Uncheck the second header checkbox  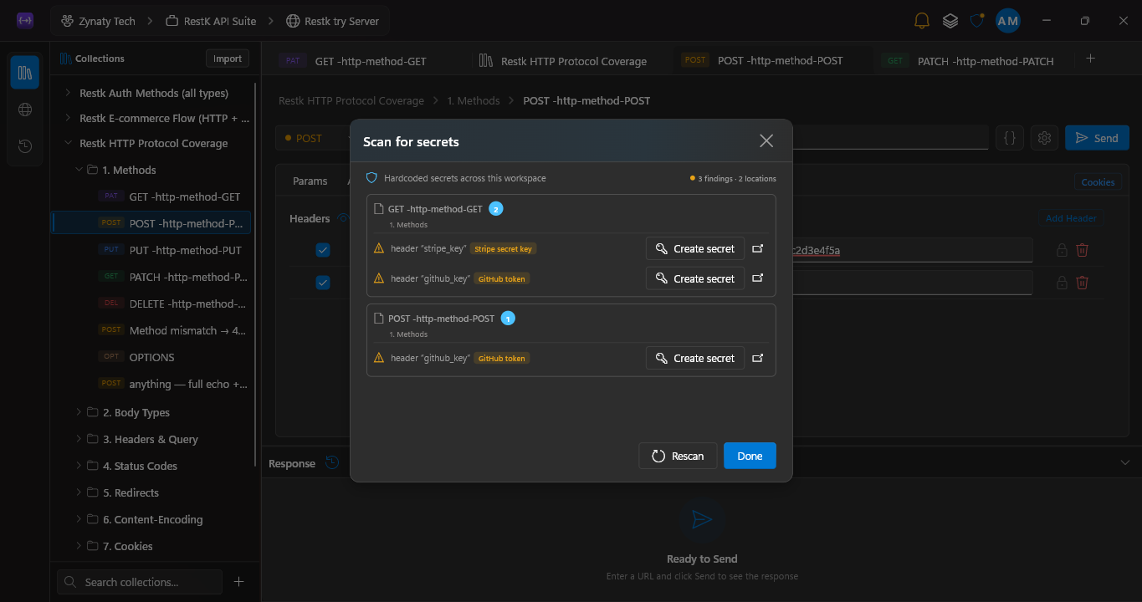pos(323,283)
